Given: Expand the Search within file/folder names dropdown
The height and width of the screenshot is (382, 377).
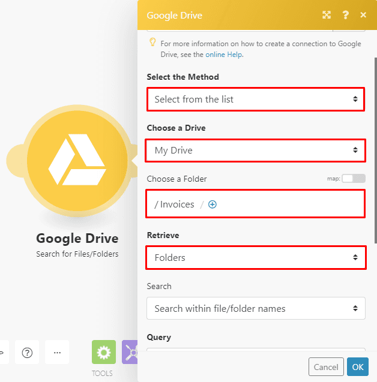Looking at the screenshot, I should pos(256,309).
